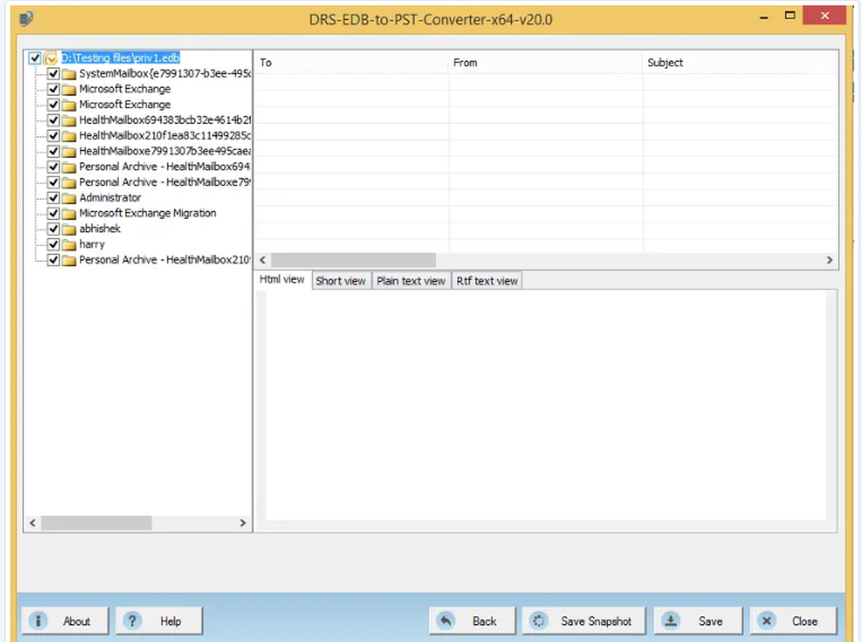Image resolution: width=862 pixels, height=642 pixels.
Task: Click folder icon of second Microsoft Exchange entry
Action: coord(69,104)
